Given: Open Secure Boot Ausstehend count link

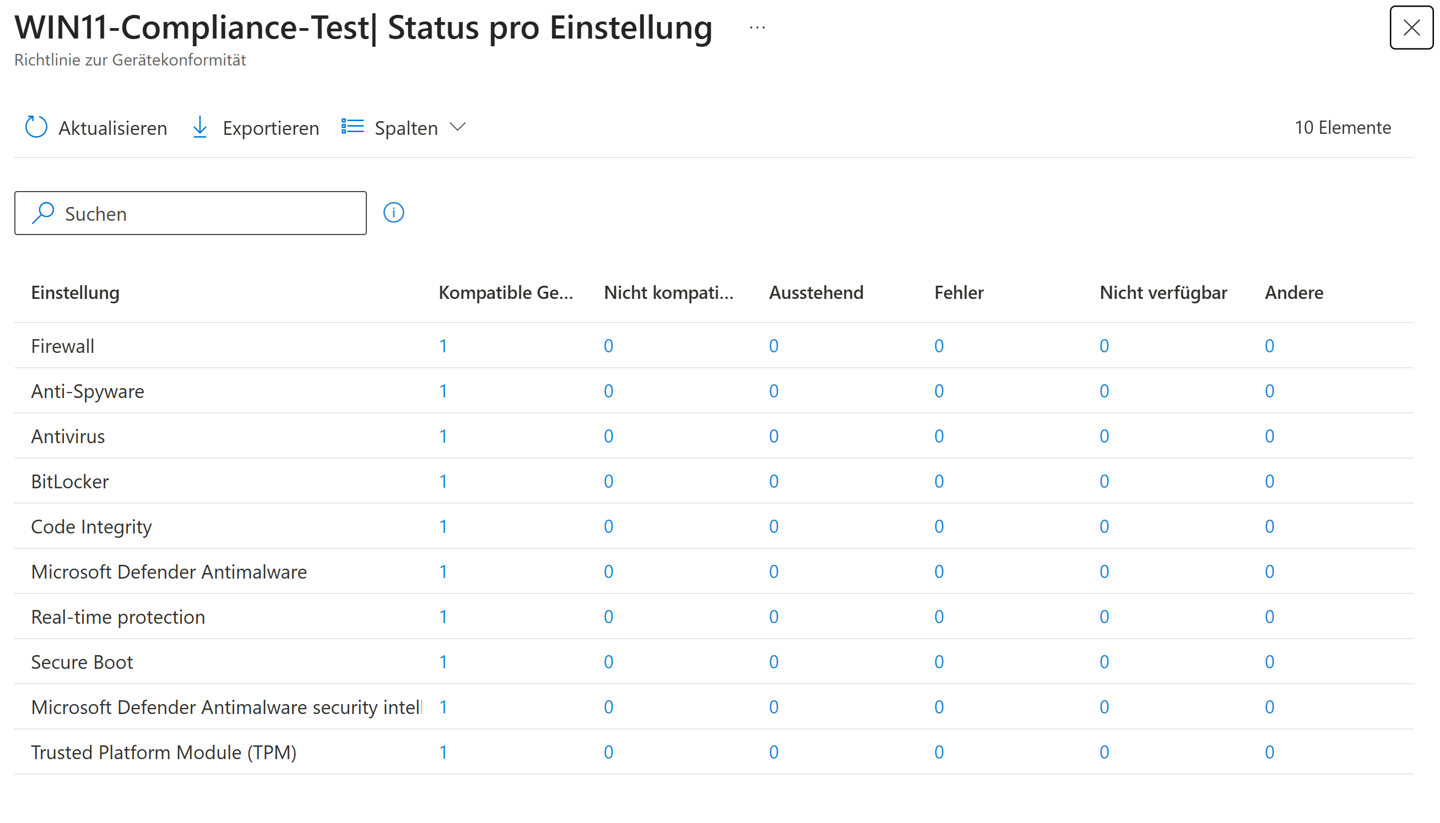Looking at the screenshot, I should point(773,661).
